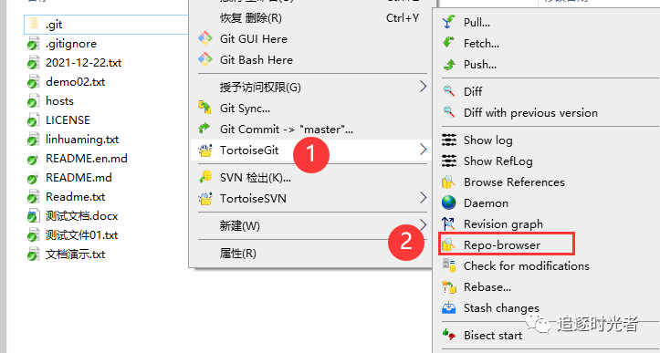The image size is (660, 353).
Task: Select file README.en.md
Action: 87,158
